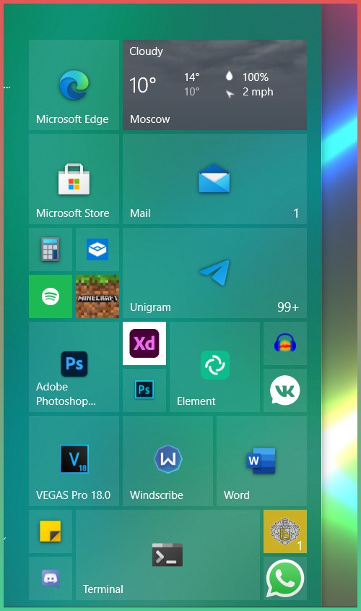Open VK Messenger tile
The image size is (361, 611).
click(x=285, y=390)
